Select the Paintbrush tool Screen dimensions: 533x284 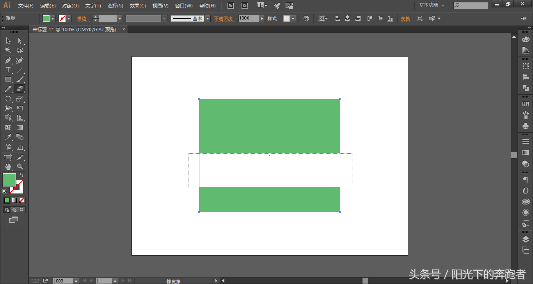[20, 79]
